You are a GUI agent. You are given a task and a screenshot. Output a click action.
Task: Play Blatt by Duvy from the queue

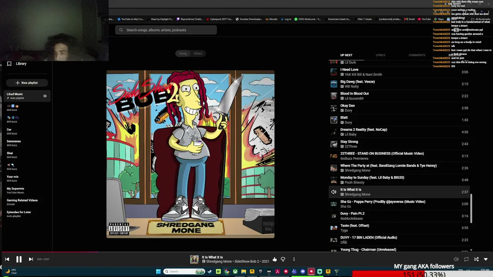(x=400, y=120)
